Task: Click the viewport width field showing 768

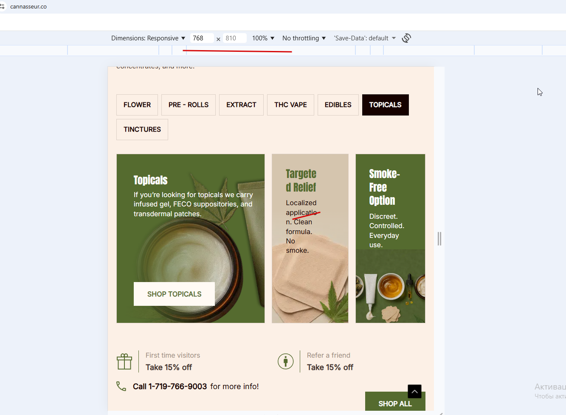Action: coord(202,38)
